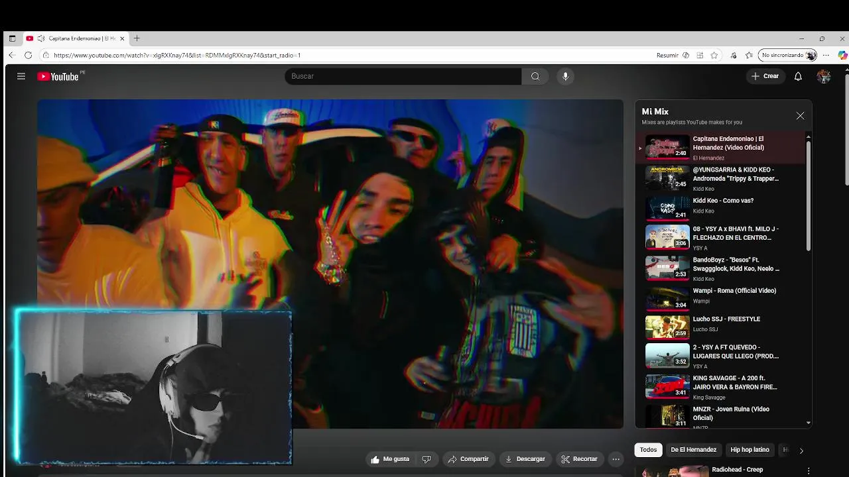This screenshot has width=849, height=477.
Task: Open No sincronizando profile button
Action: click(x=788, y=55)
